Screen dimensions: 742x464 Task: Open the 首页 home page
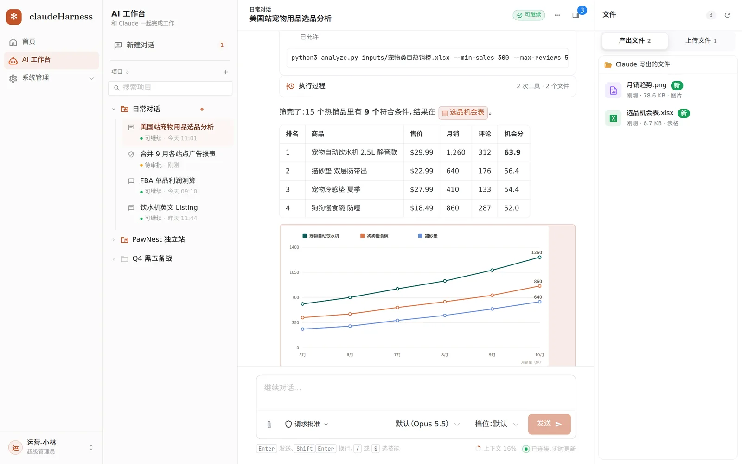(x=51, y=42)
